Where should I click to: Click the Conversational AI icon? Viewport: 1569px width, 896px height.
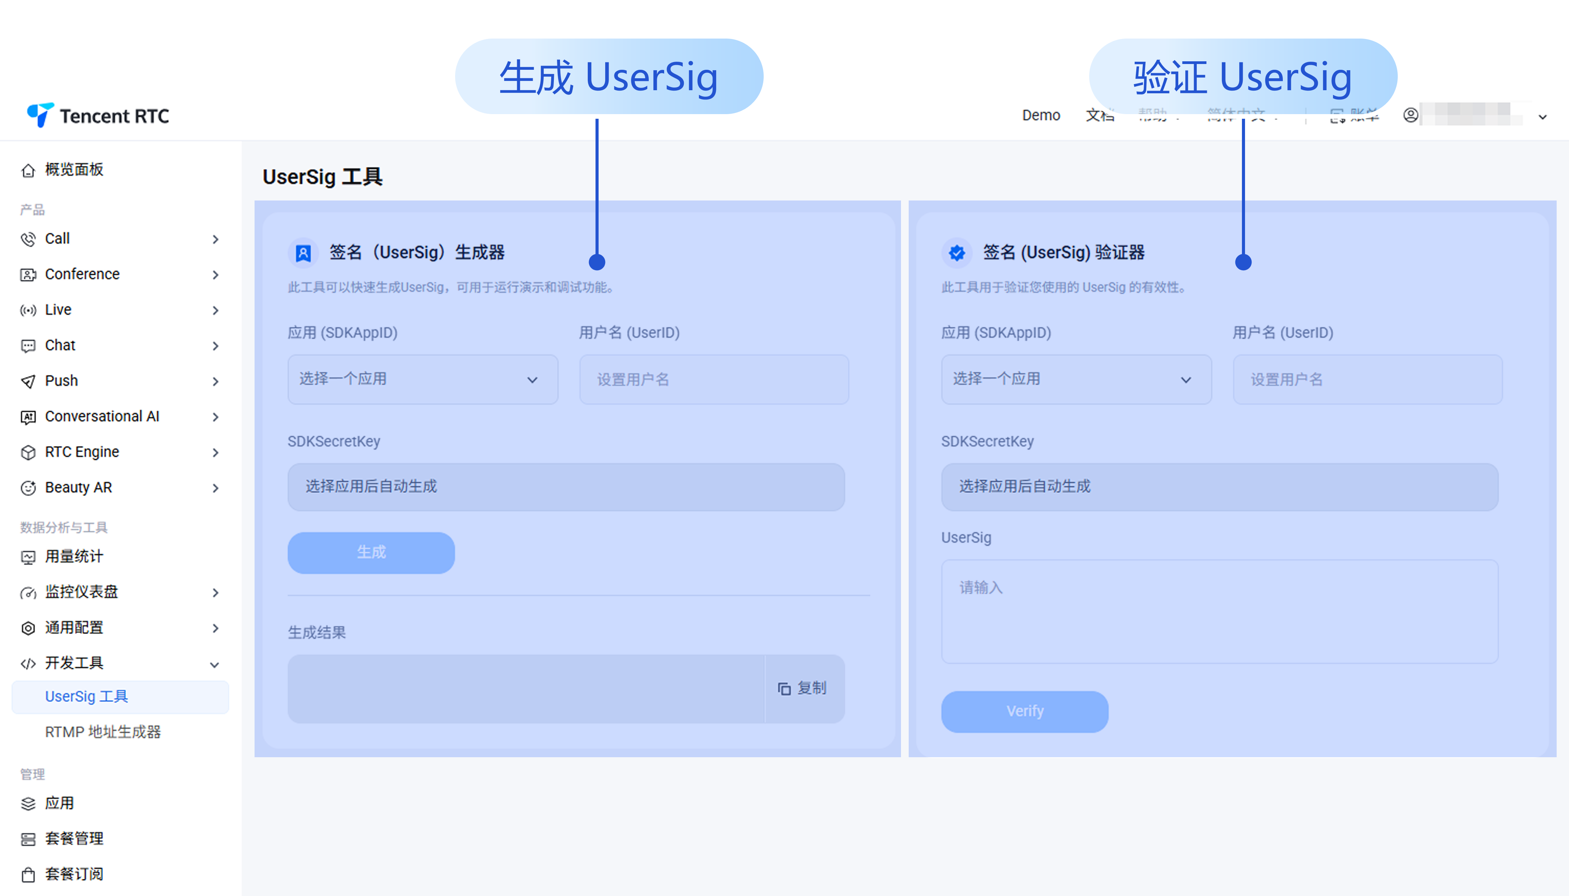pos(28,417)
